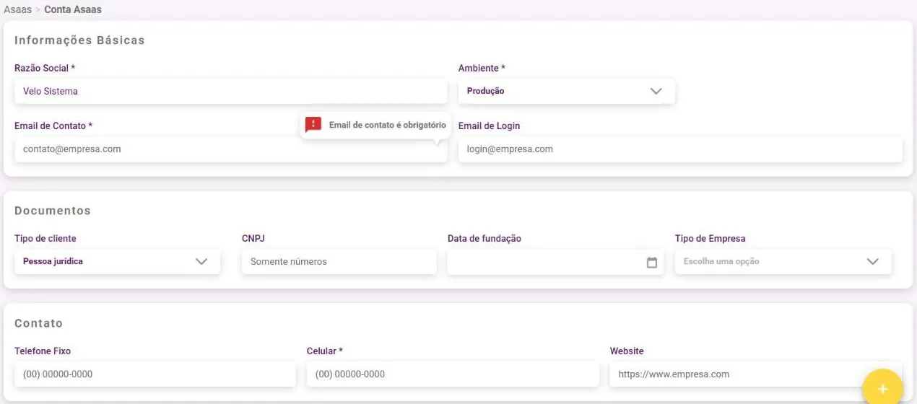The image size is (917, 404).
Task: Focus the Telefone Fixo input
Action: pyautogui.click(x=155, y=374)
